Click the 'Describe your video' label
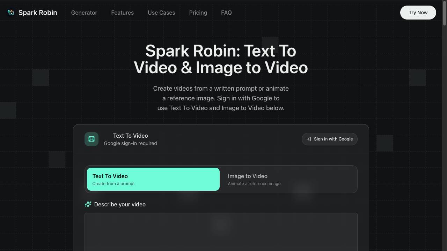 click(120, 204)
